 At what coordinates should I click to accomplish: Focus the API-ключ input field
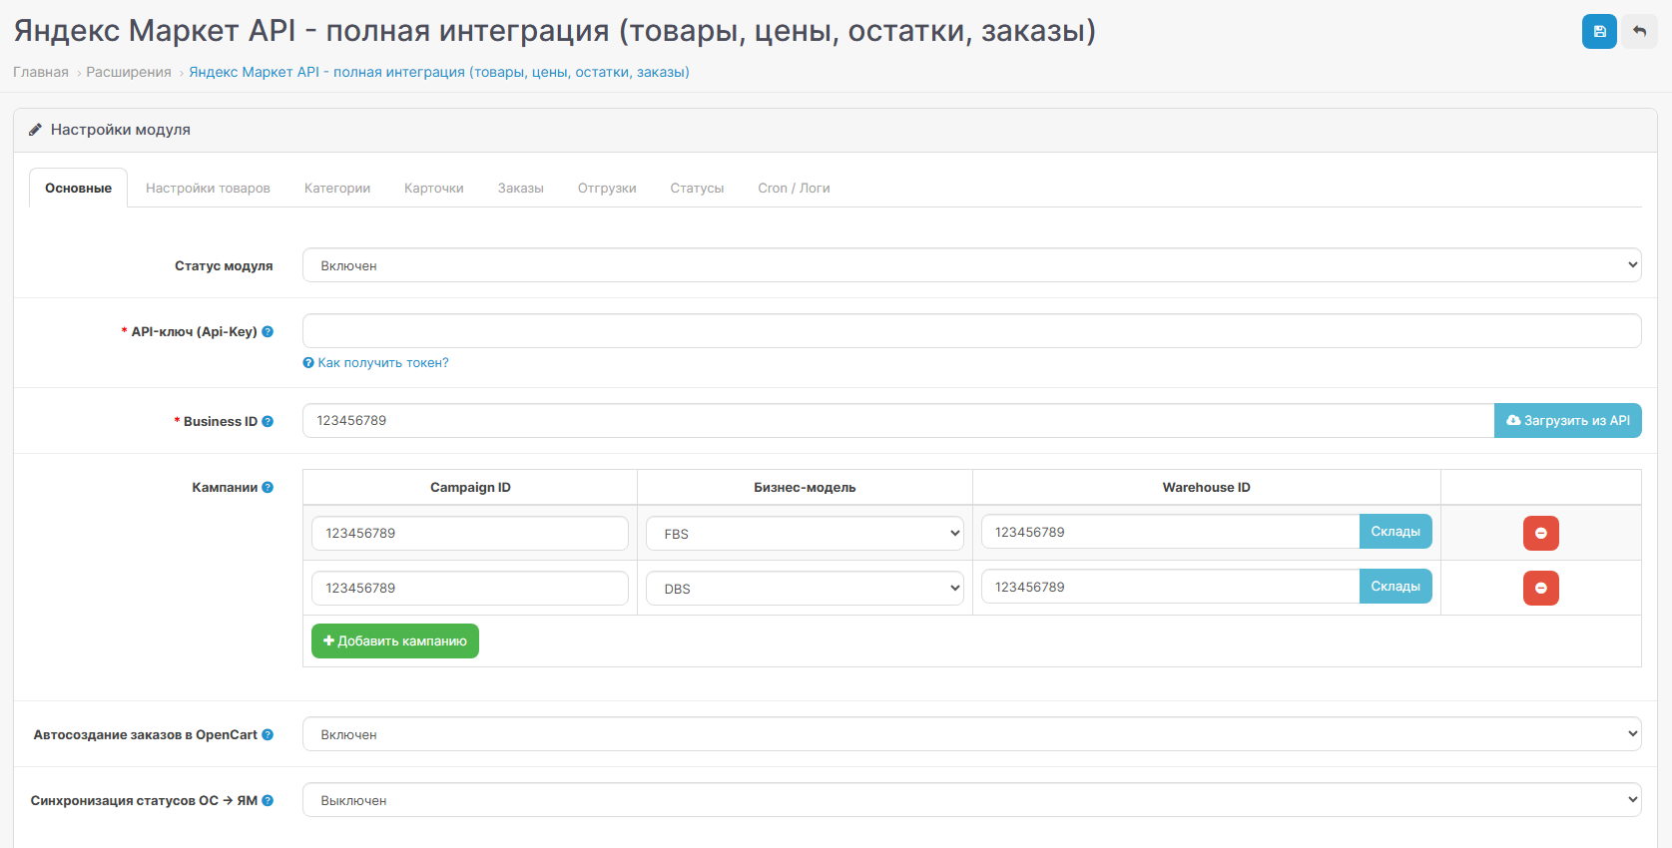pyautogui.click(x=971, y=331)
